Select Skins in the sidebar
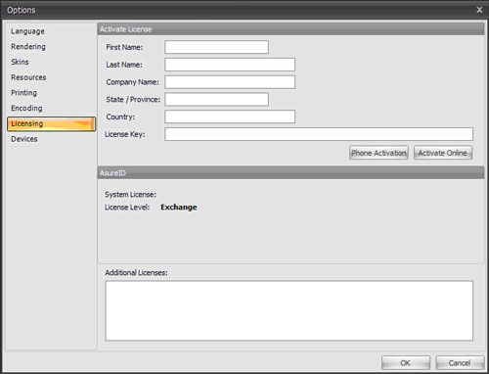Image resolution: width=489 pixels, height=374 pixels. (20, 62)
